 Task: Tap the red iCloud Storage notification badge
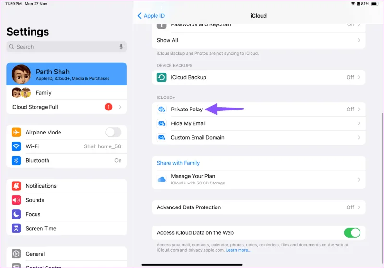108,107
